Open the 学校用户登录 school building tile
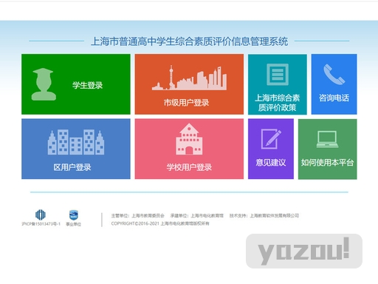This screenshot has height=284, width=378. pyautogui.click(x=189, y=149)
